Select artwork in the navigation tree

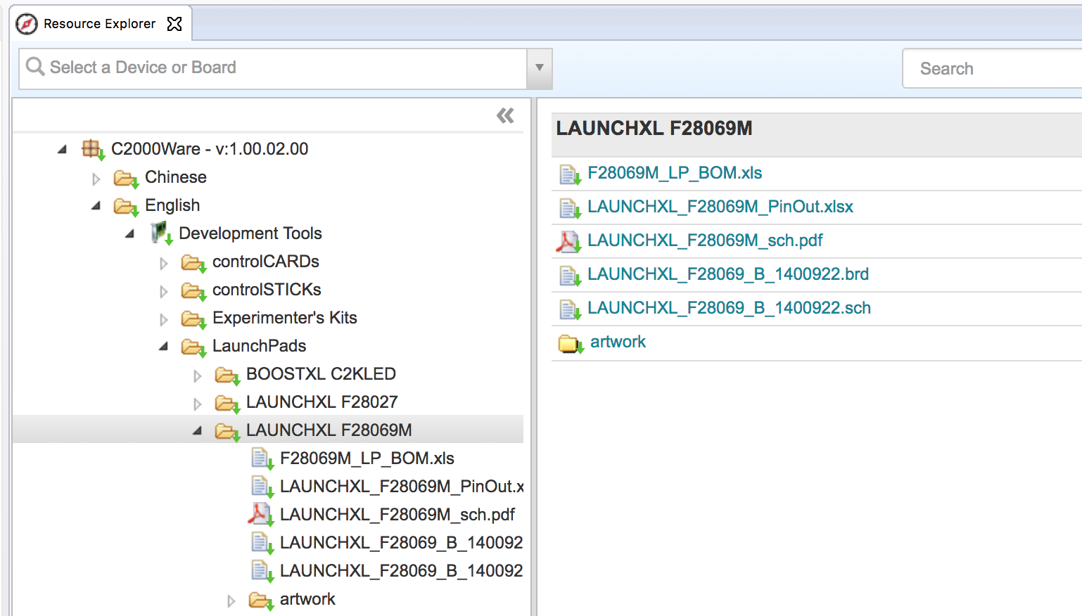tap(307, 599)
